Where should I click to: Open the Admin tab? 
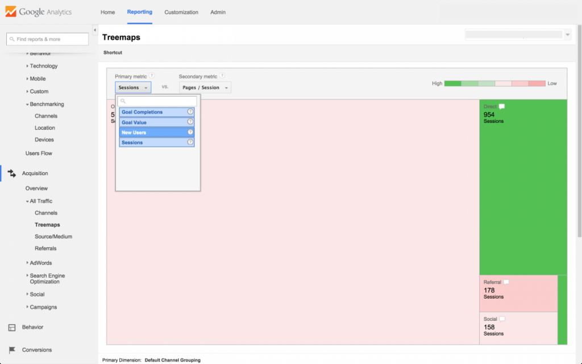tap(218, 13)
